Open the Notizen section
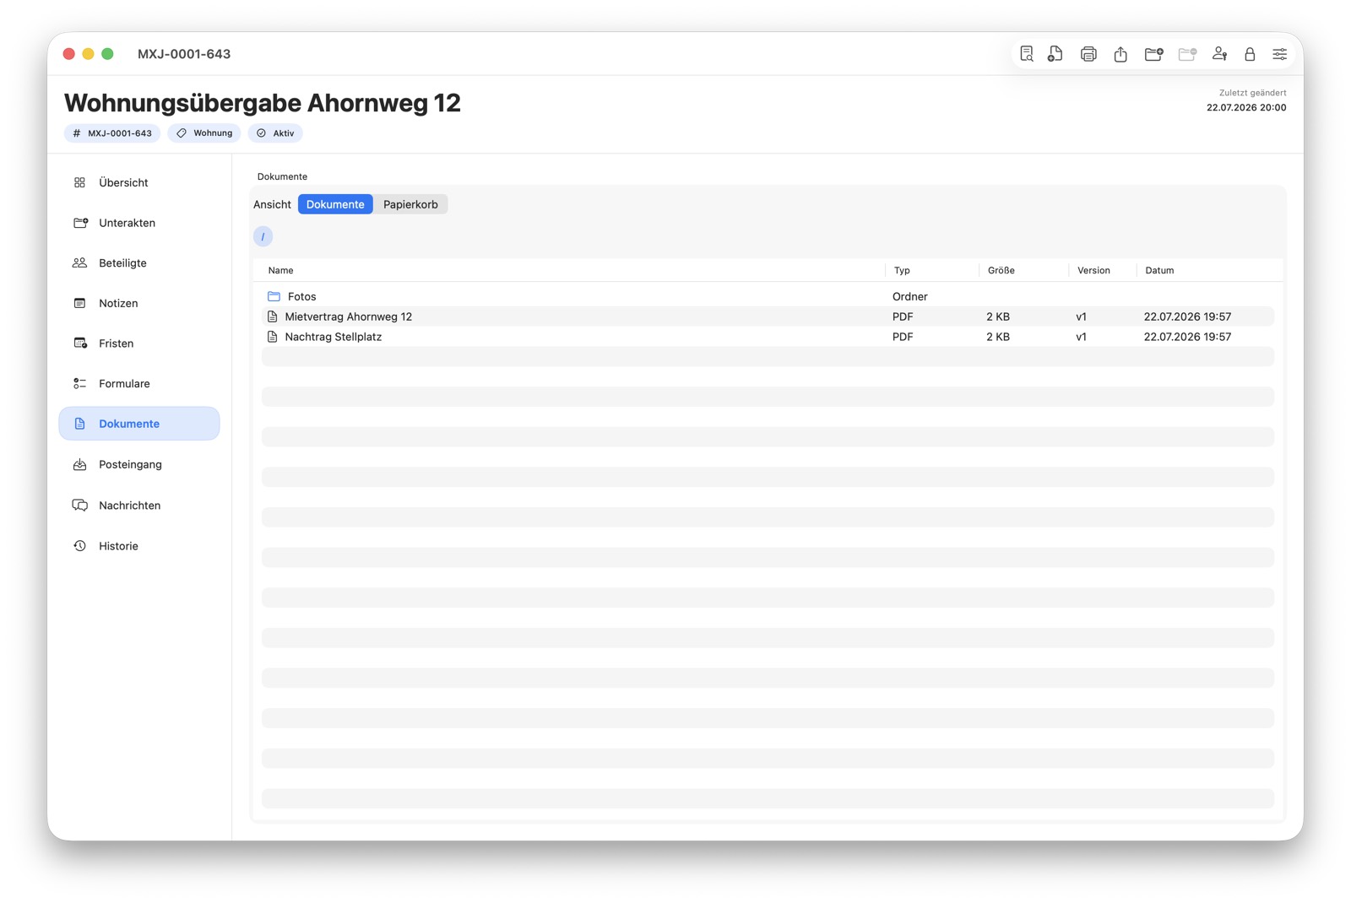The image size is (1351, 903). point(139,303)
